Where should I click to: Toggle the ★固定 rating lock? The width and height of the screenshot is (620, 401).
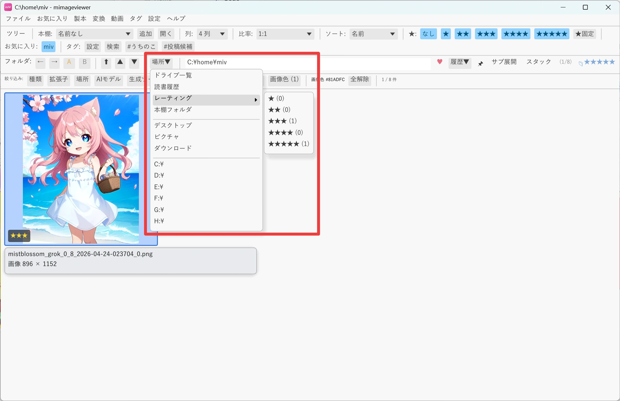(x=585, y=34)
